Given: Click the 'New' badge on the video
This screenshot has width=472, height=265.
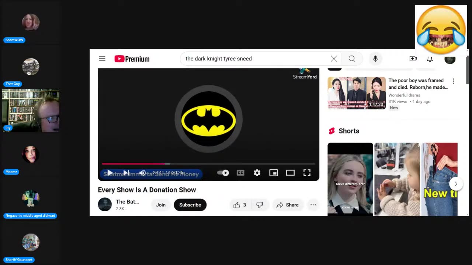Looking at the screenshot, I should (x=394, y=108).
